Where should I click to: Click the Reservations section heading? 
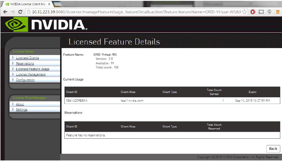coord(73,113)
